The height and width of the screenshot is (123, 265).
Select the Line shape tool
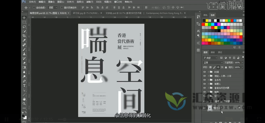pos(24,95)
